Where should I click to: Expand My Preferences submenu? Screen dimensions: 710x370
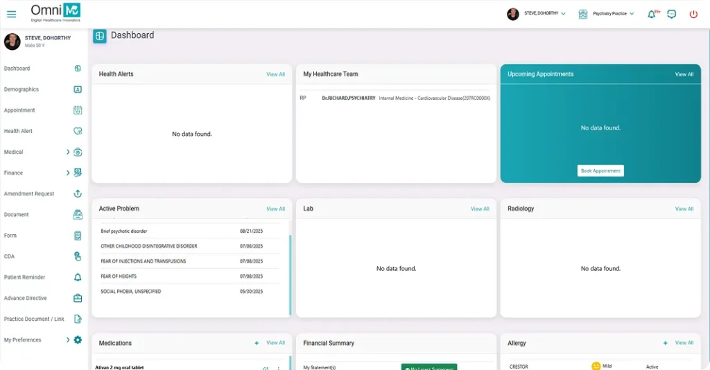click(68, 340)
